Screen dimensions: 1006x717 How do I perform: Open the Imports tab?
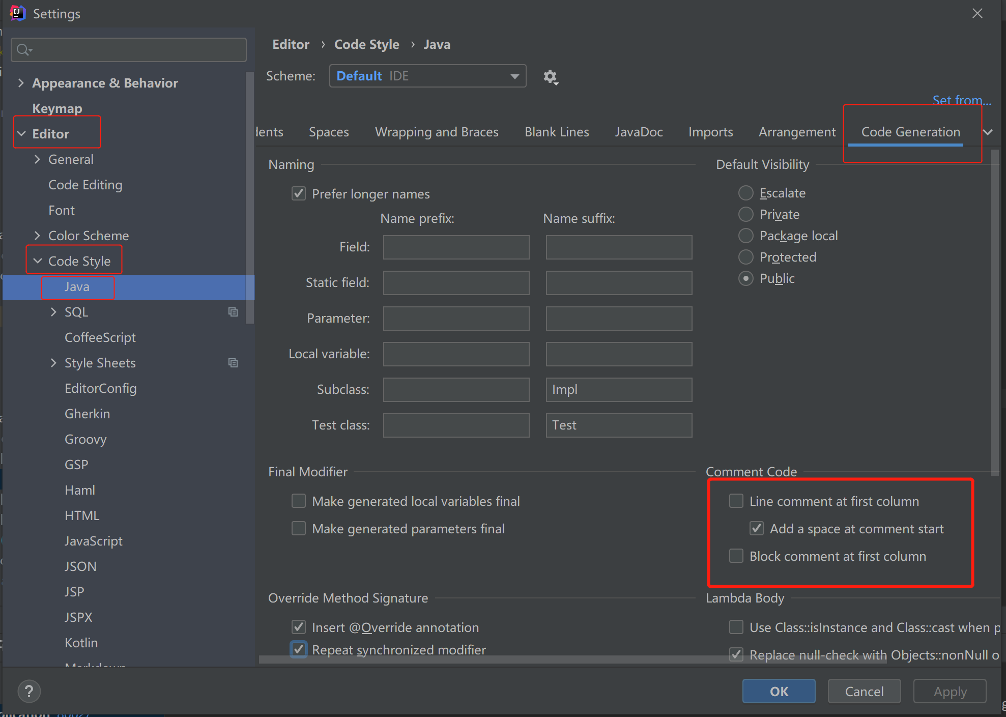click(710, 132)
